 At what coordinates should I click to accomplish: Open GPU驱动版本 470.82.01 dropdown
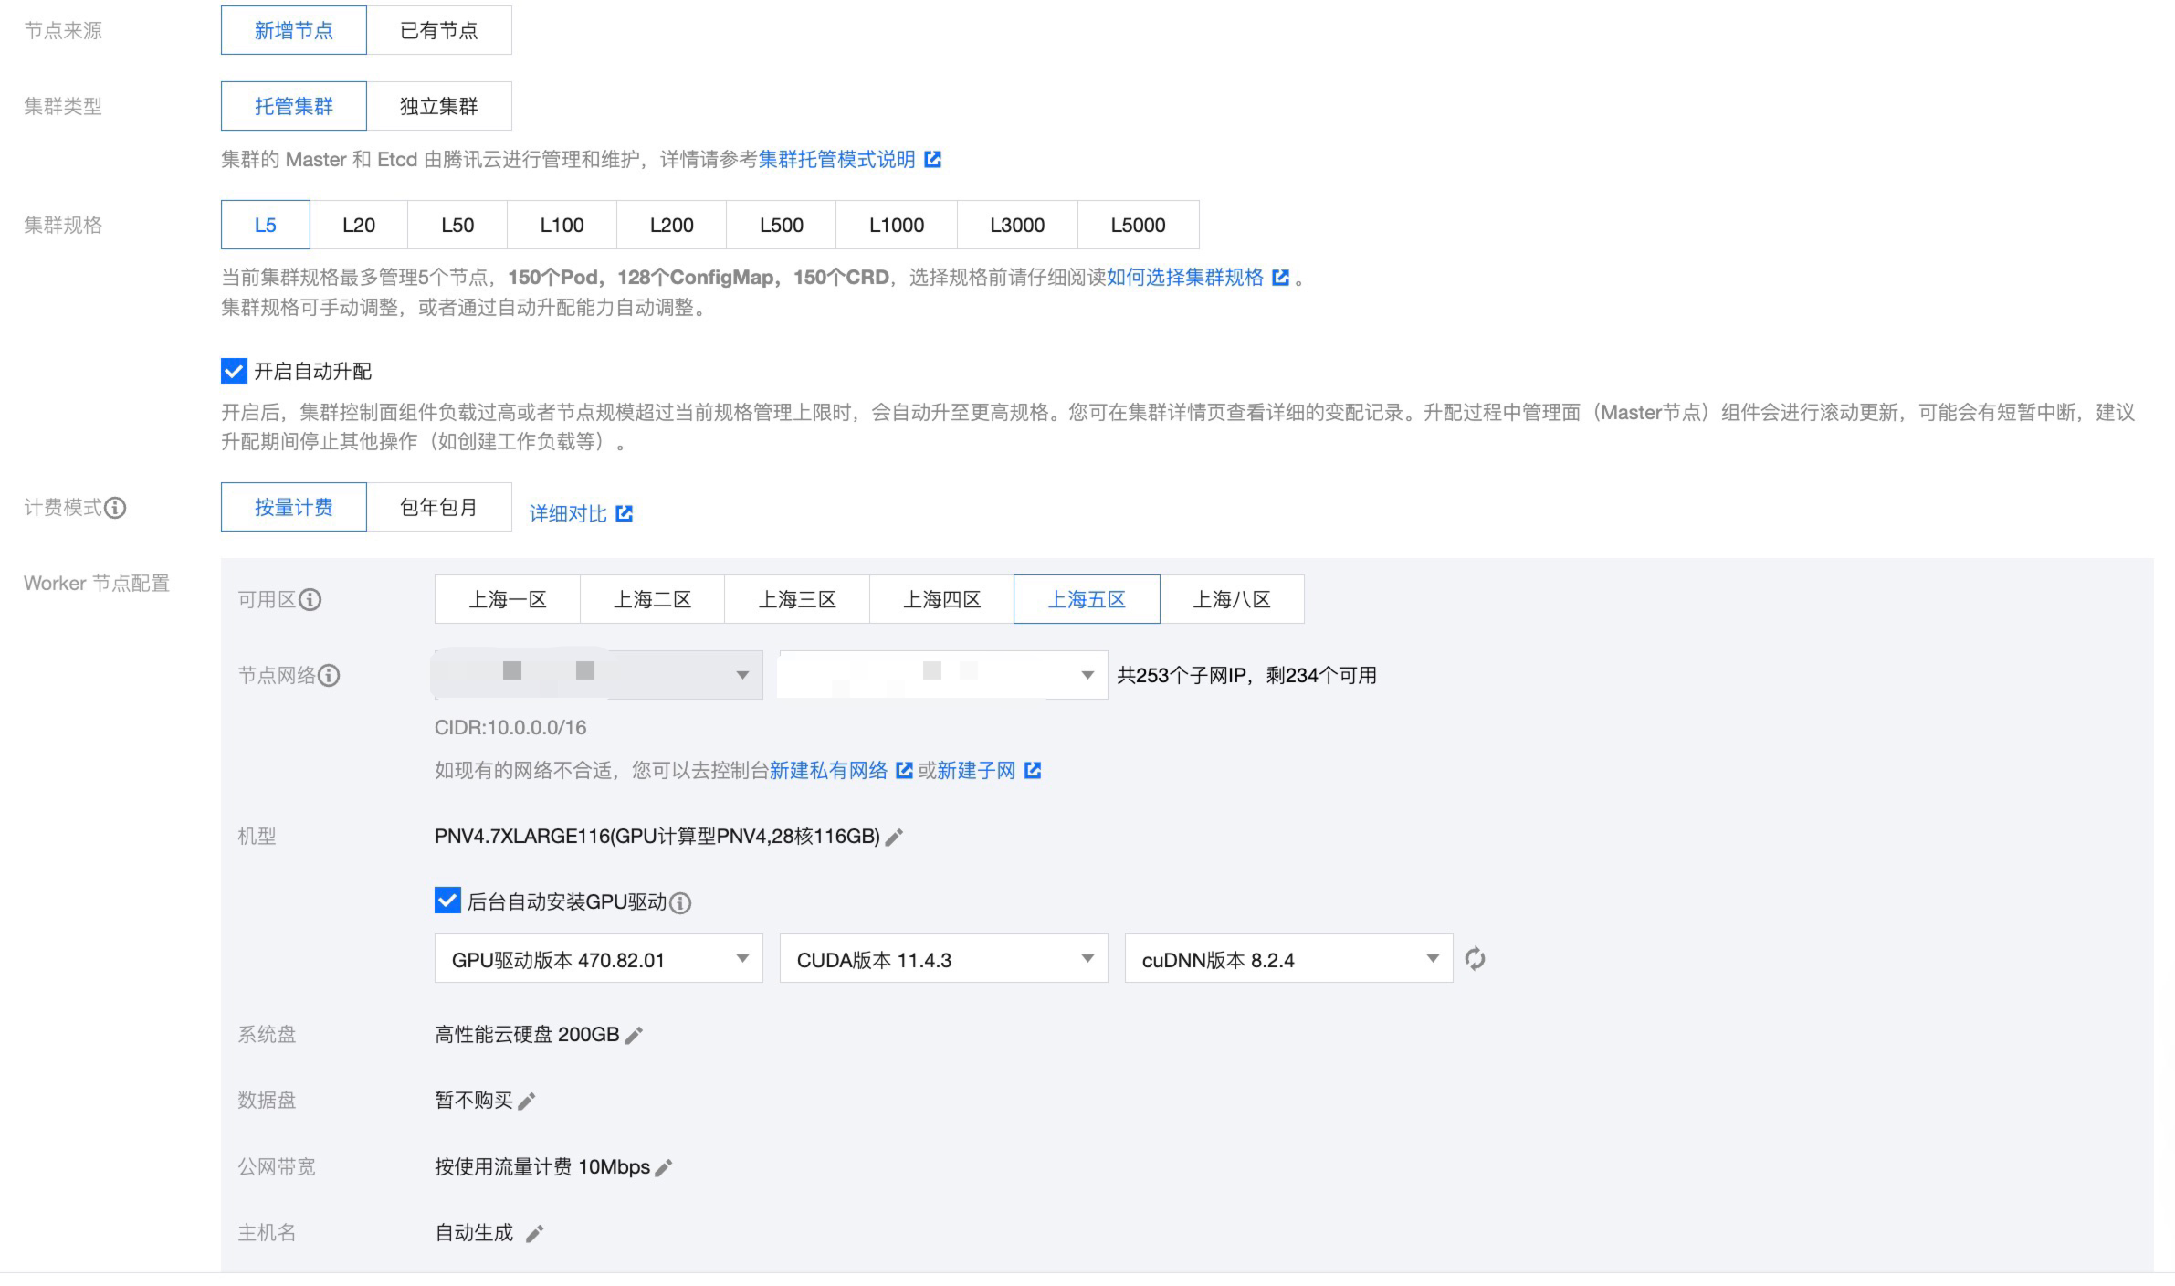(x=598, y=959)
